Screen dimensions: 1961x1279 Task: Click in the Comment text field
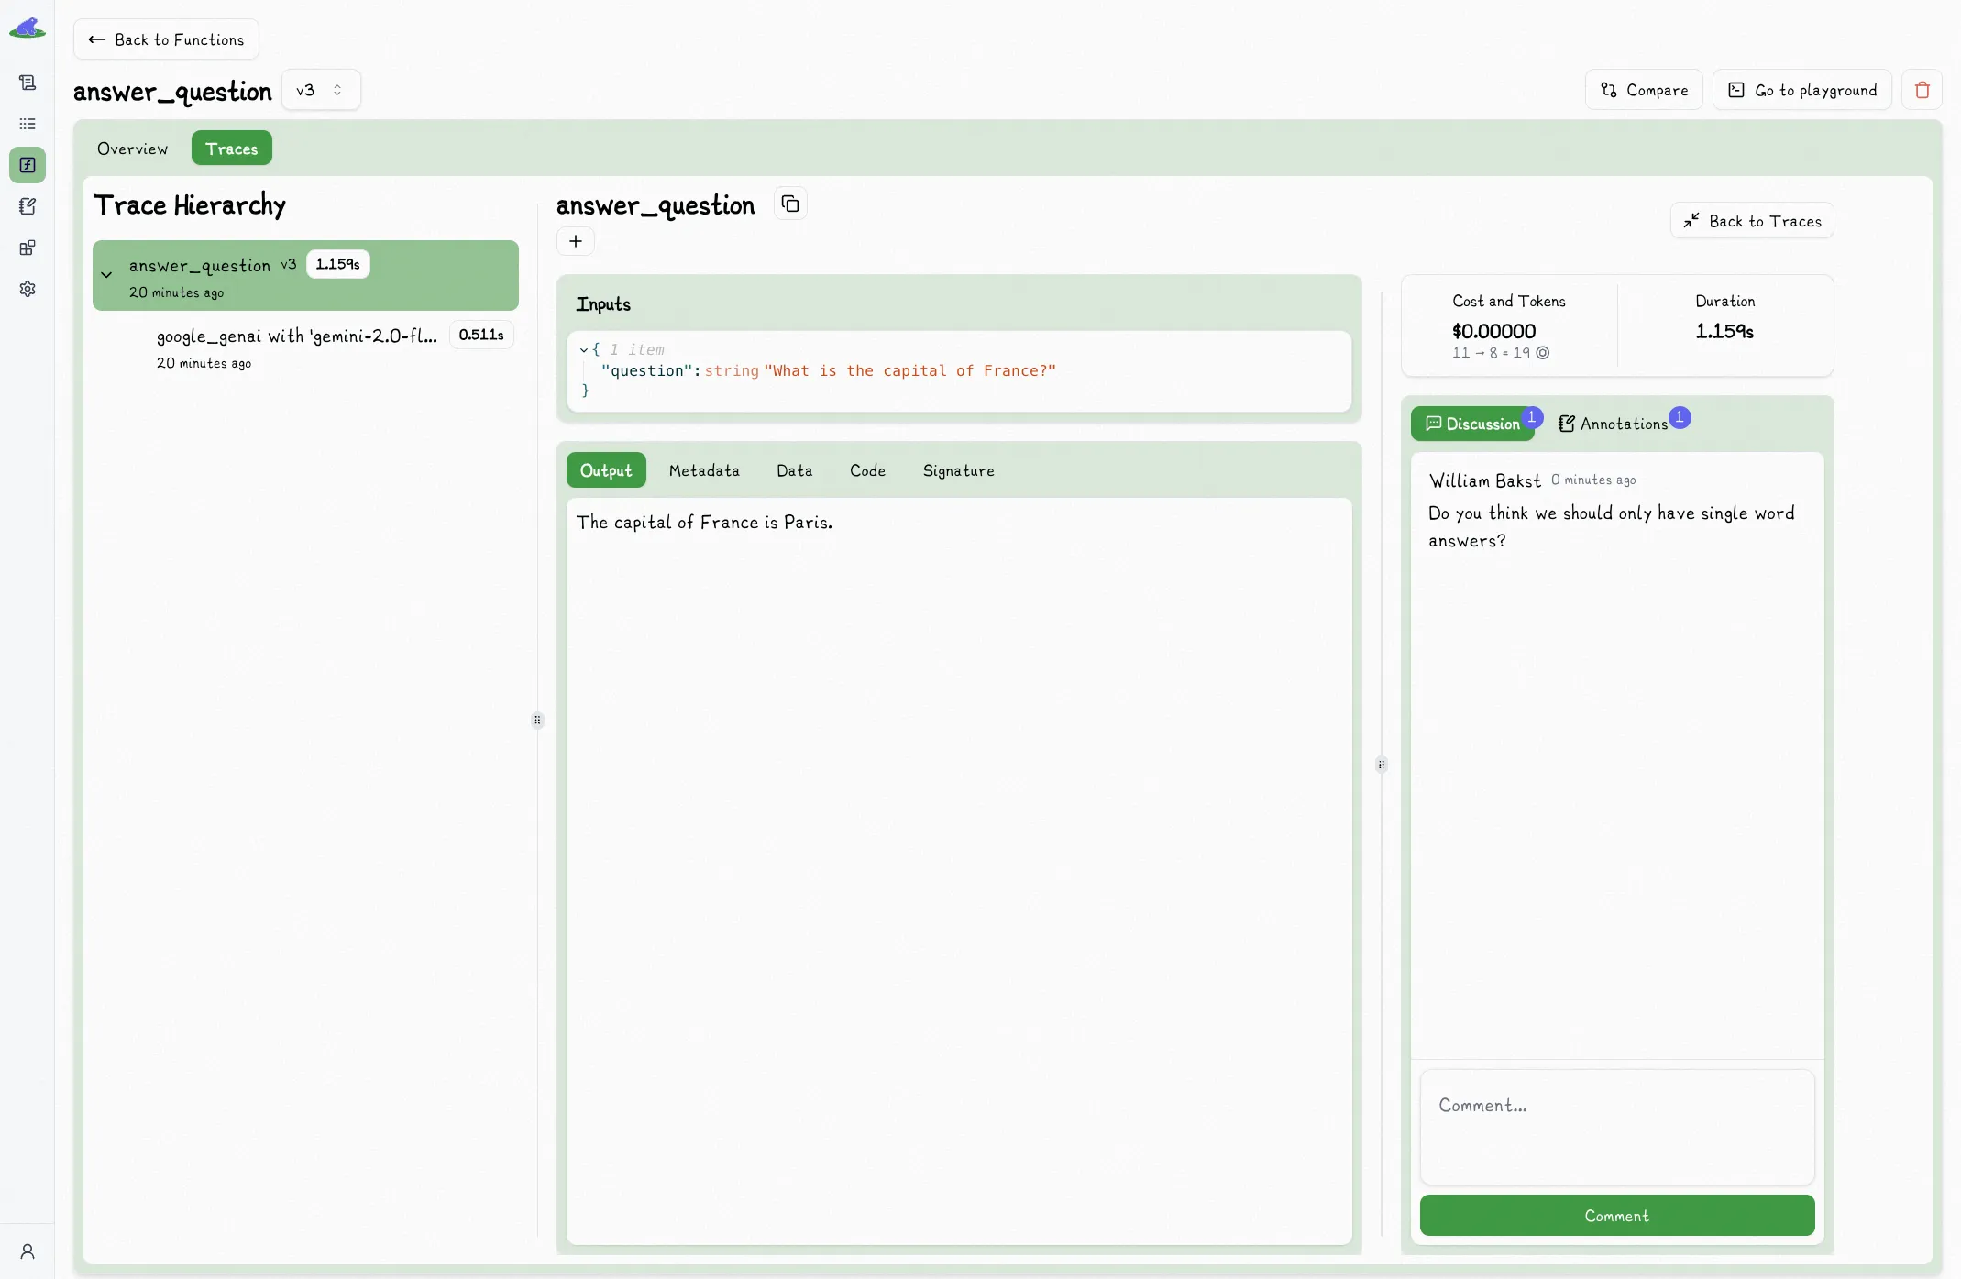[1616, 1127]
